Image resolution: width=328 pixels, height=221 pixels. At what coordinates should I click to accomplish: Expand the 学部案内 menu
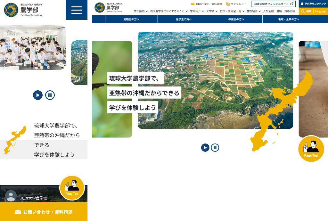141,11
